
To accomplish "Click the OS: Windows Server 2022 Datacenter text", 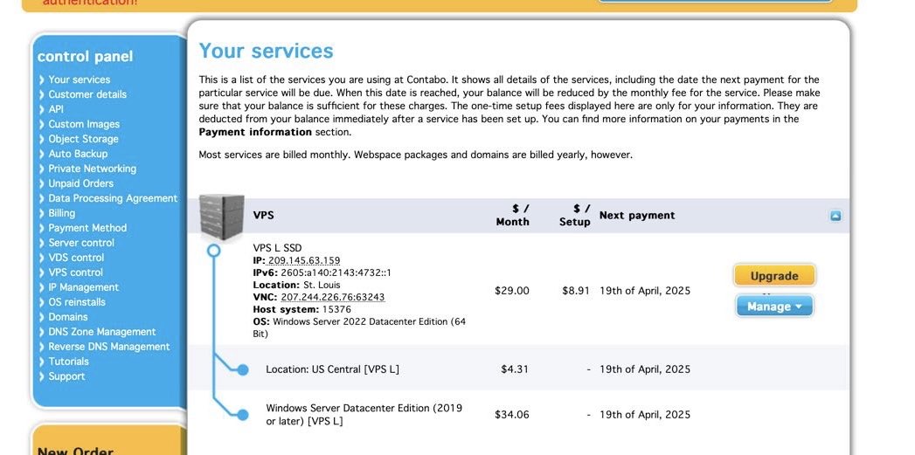I will (359, 327).
